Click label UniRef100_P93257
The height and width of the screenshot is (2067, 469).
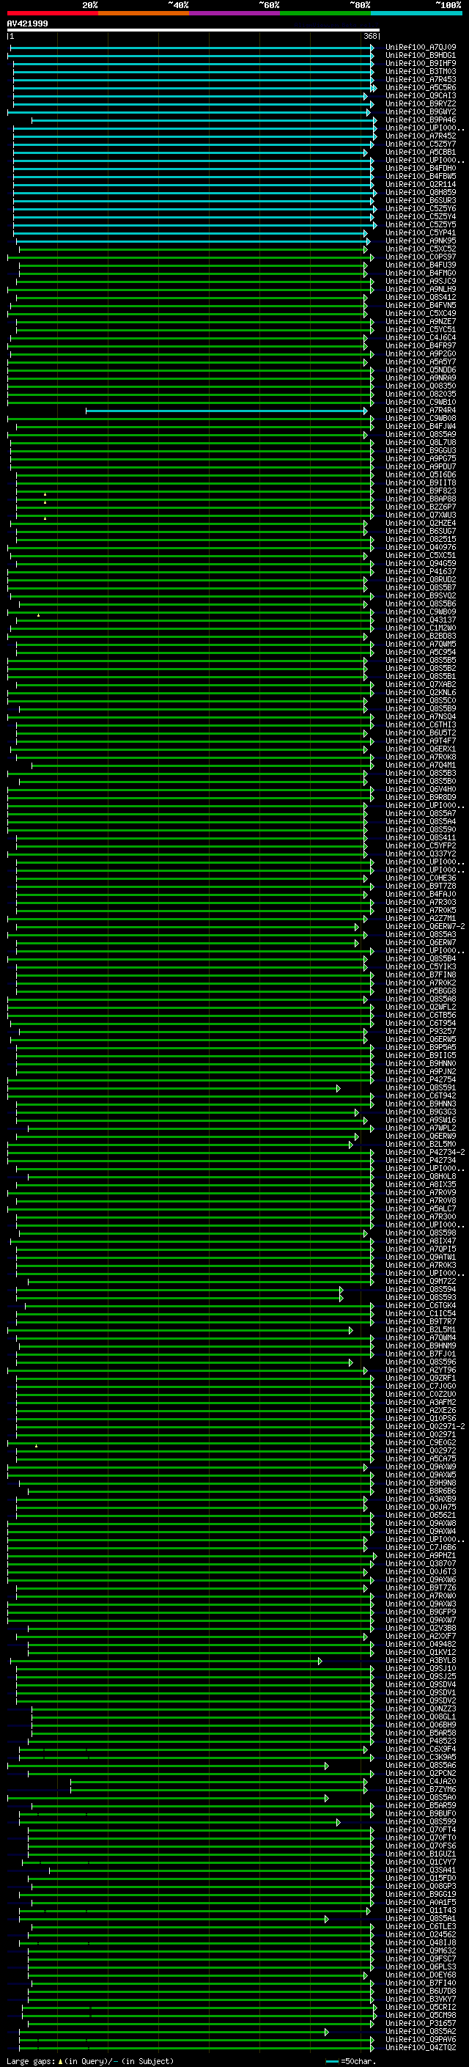click(420, 1032)
